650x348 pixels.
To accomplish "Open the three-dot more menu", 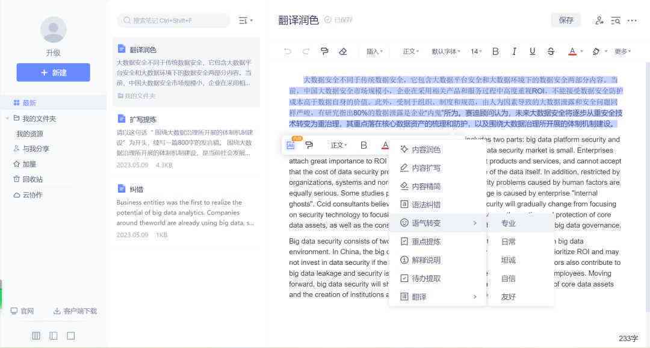I will tap(632, 20).
